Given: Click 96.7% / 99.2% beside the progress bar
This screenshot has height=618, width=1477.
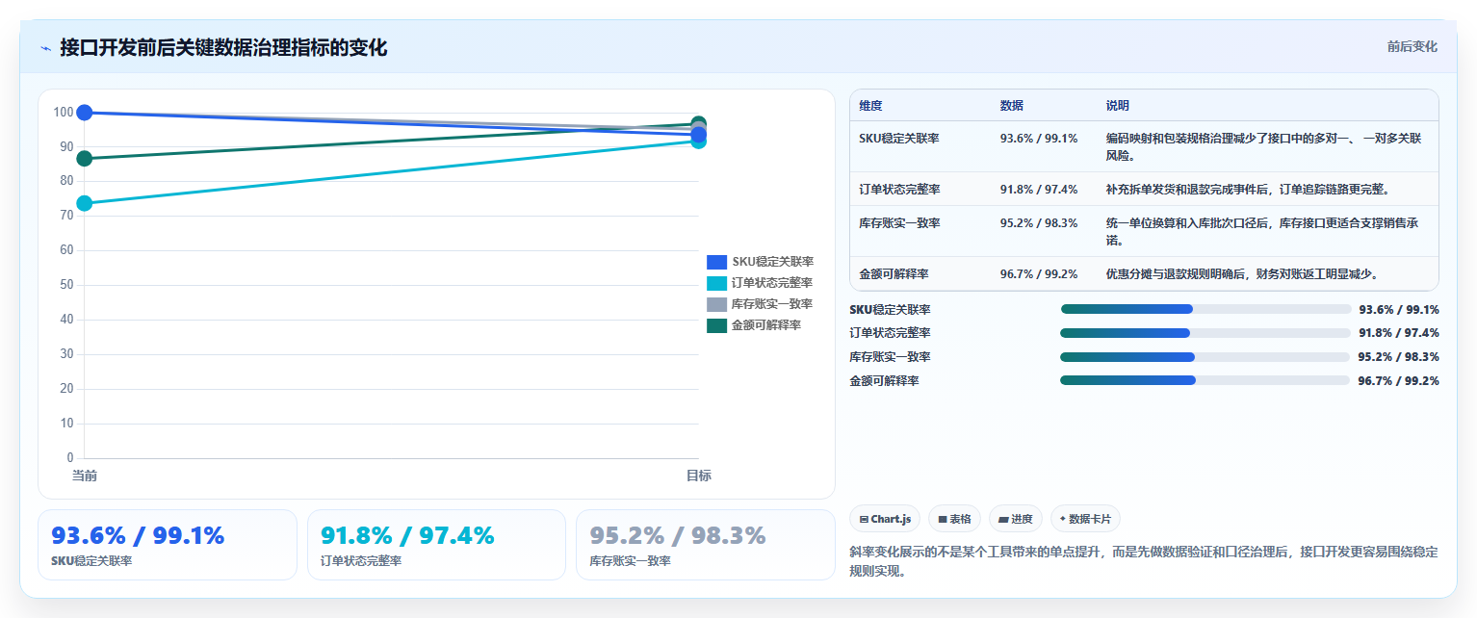Looking at the screenshot, I should (x=1398, y=381).
